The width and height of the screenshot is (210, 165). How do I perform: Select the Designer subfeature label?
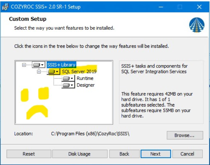(86, 85)
